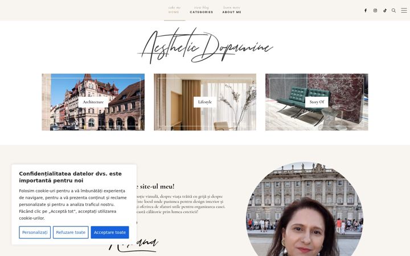Click the Refuzare toate button
This screenshot has width=410, height=256.
pos(71,232)
